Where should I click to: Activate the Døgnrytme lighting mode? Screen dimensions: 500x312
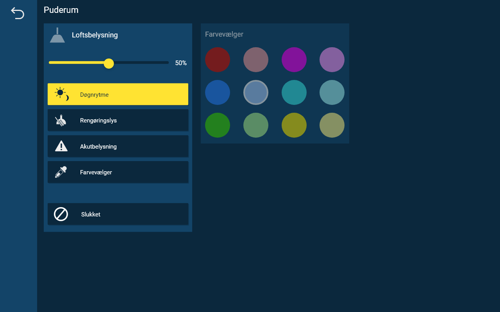coord(118,94)
